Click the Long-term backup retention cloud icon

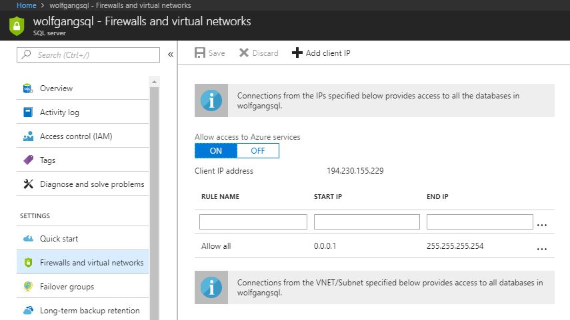click(x=28, y=310)
